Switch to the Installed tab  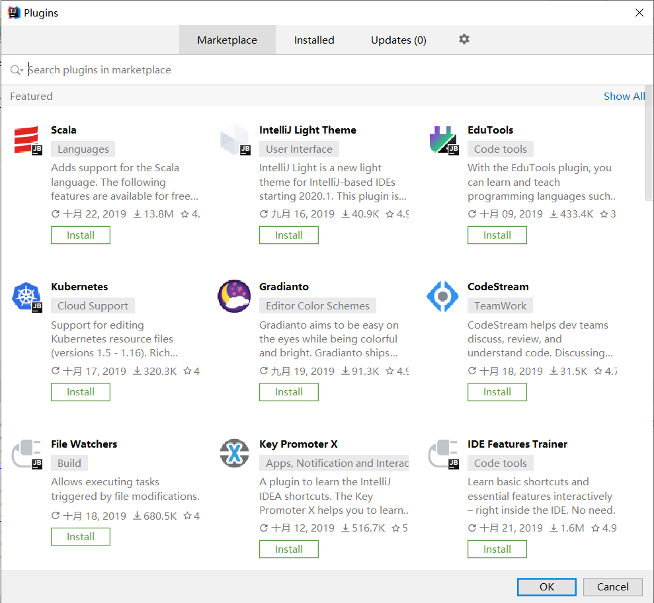314,40
